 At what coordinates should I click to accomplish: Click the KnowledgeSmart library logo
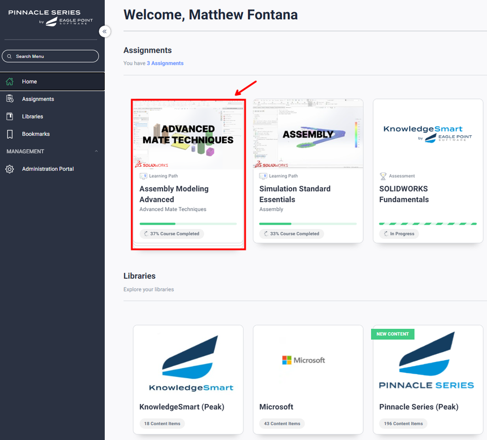point(191,363)
